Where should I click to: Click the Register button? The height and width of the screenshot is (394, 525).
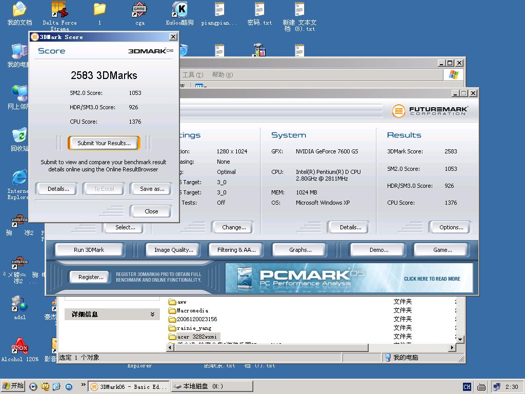coord(91,277)
